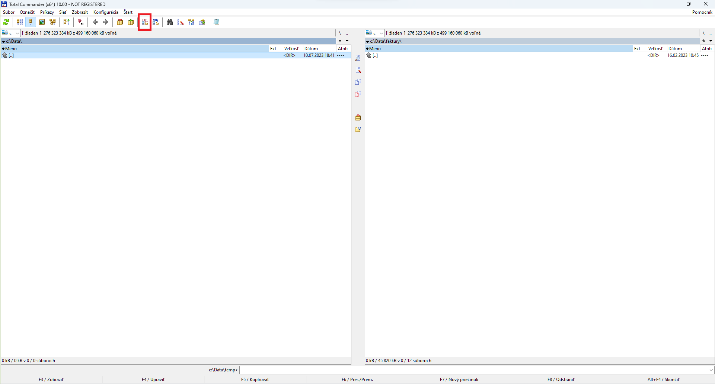Sort left panel by Dátum column

point(319,49)
